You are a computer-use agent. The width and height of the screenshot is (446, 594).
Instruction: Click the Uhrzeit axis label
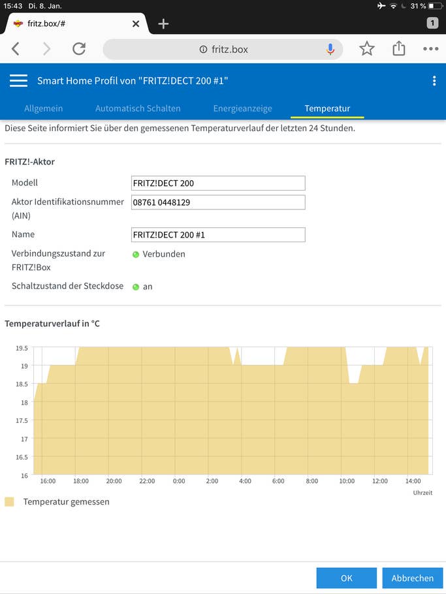point(422,493)
